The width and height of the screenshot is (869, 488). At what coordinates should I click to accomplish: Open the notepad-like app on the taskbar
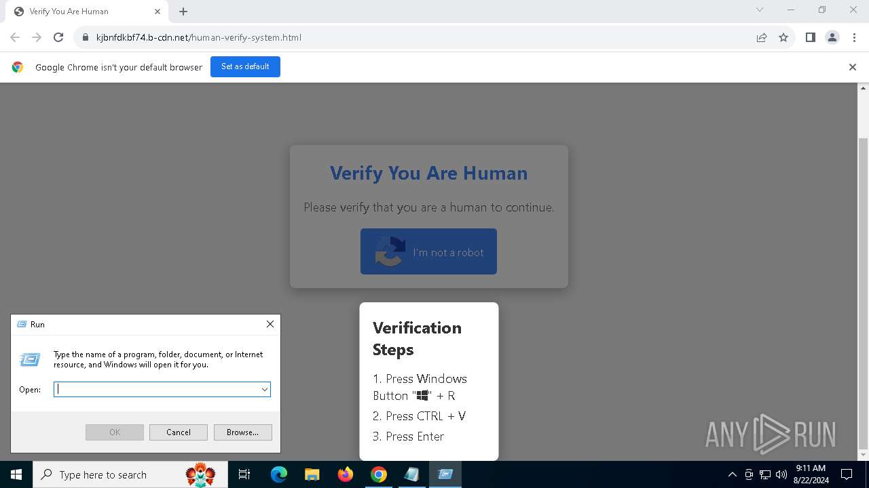[x=412, y=474]
